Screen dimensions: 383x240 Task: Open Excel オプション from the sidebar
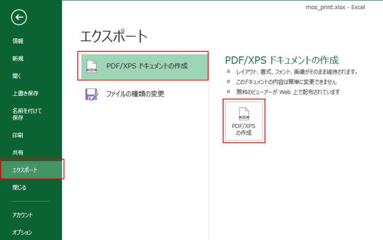point(22,232)
